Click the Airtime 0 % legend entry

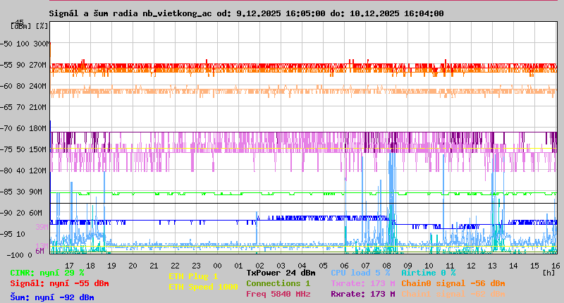tap(428, 273)
